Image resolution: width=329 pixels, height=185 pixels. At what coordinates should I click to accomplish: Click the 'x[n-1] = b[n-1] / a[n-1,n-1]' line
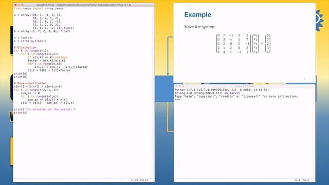(x=38, y=86)
